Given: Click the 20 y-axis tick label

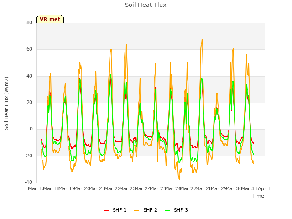Looking at the screenshot, I should 29,102.
